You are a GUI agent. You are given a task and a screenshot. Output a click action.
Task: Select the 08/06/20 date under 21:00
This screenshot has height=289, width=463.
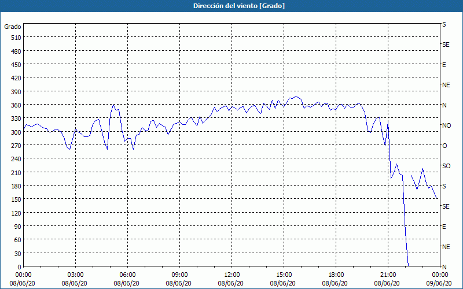387,283
